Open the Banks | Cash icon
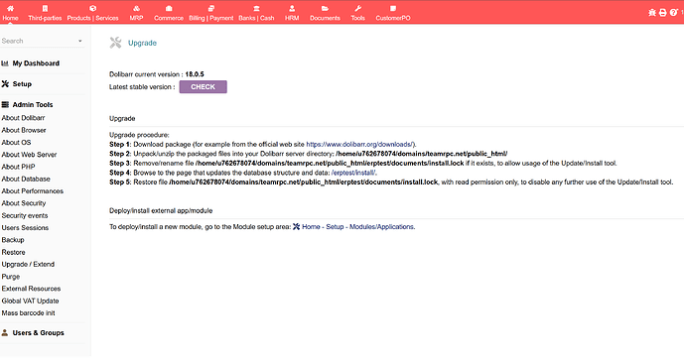Screen dimensions: 684x364 coord(256,8)
